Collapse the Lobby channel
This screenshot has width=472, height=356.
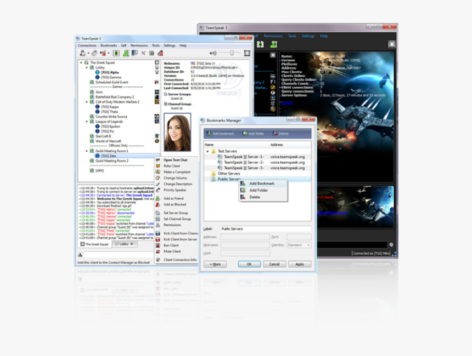87,67
